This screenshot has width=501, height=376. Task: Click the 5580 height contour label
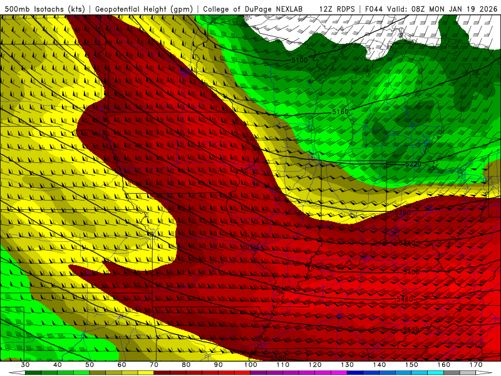point(278,358)
